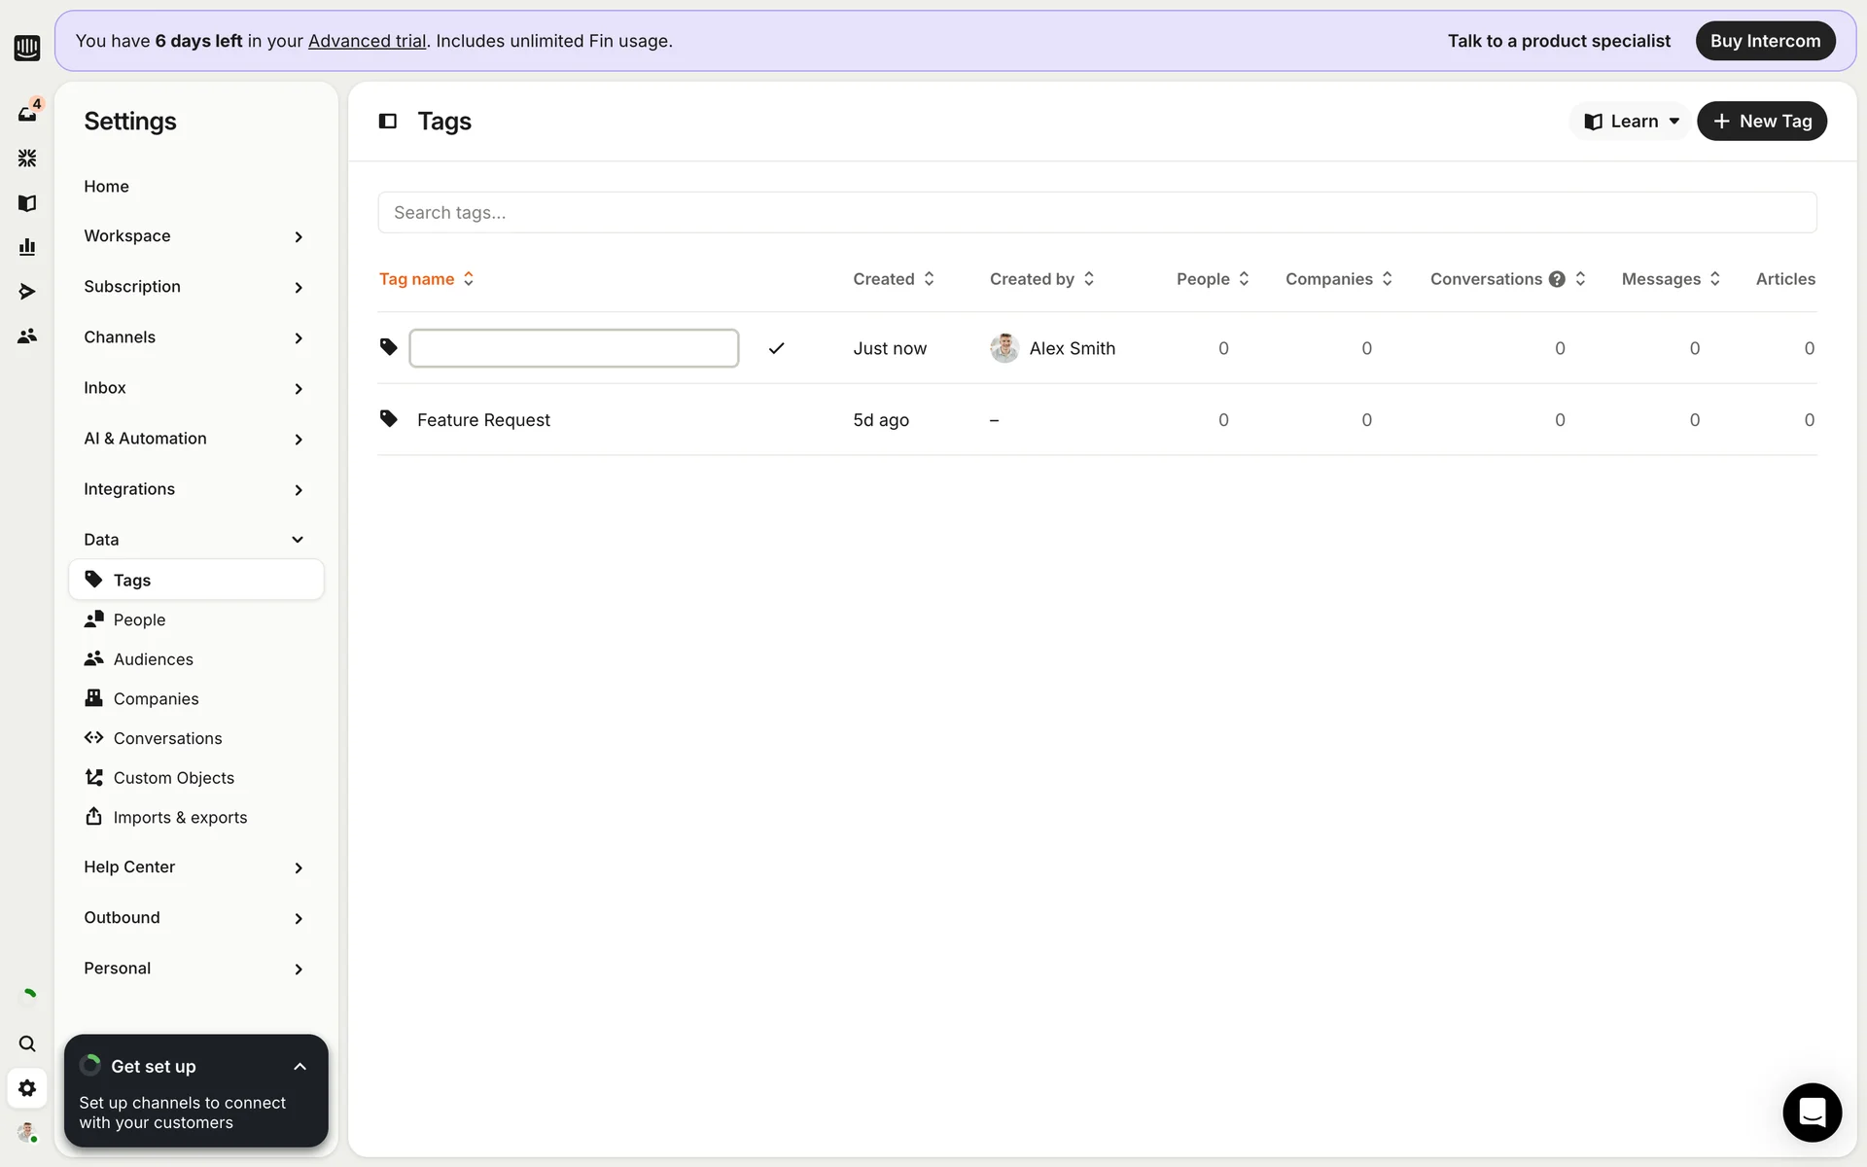Select Imports & exports menu item
Viewport: 1867px width, 1167px height.
click(x=180, y=818)
